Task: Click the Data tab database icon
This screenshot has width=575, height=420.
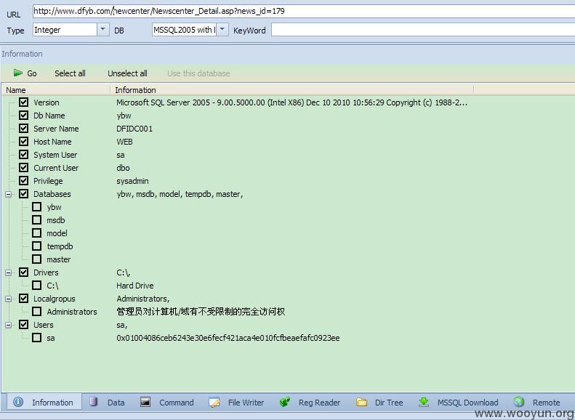Action: click(94, 402)
